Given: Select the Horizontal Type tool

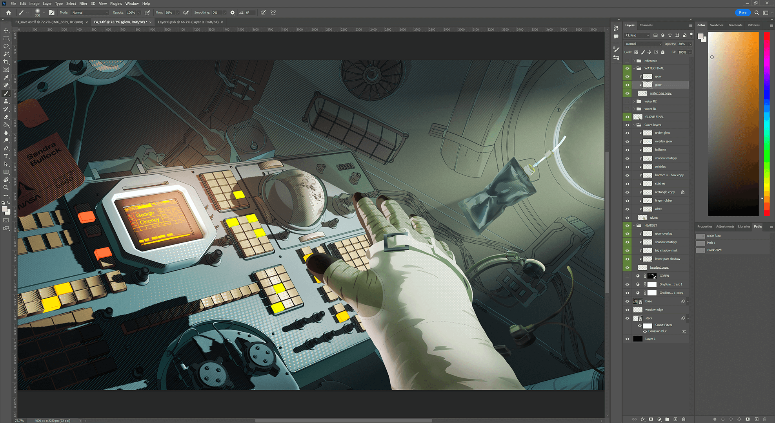Looking at the screenshot, I should (6, 156).
